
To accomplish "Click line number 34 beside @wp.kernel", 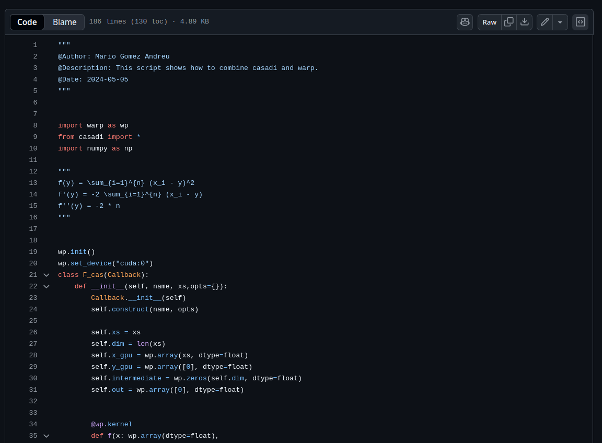I will pyautogui.click(x=33, y=424).
